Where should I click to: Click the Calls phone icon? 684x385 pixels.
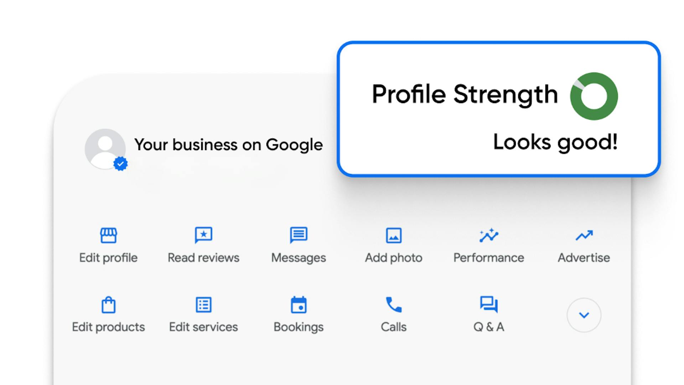394,305
